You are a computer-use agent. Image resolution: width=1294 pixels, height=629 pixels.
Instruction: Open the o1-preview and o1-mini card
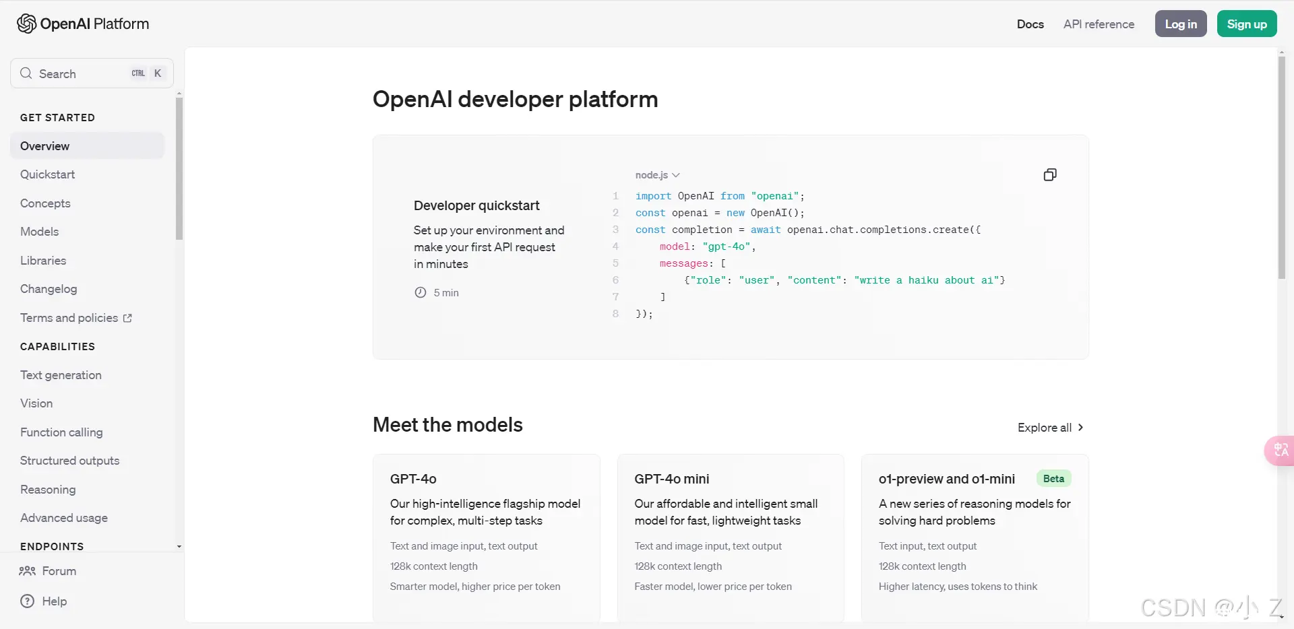975,538
